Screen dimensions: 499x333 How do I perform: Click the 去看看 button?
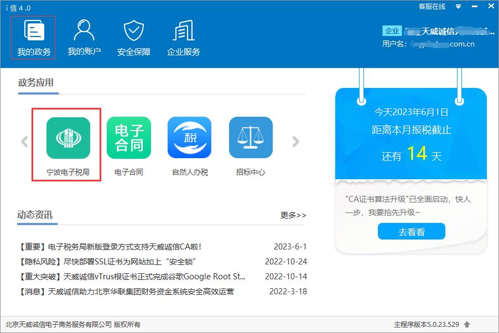pos(411,232)
